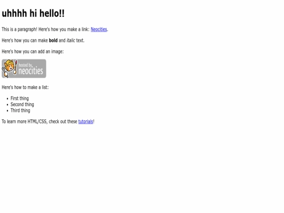
Task: Select the "First thing" list item
Action: pyautogui.click(x=19, y=98)
